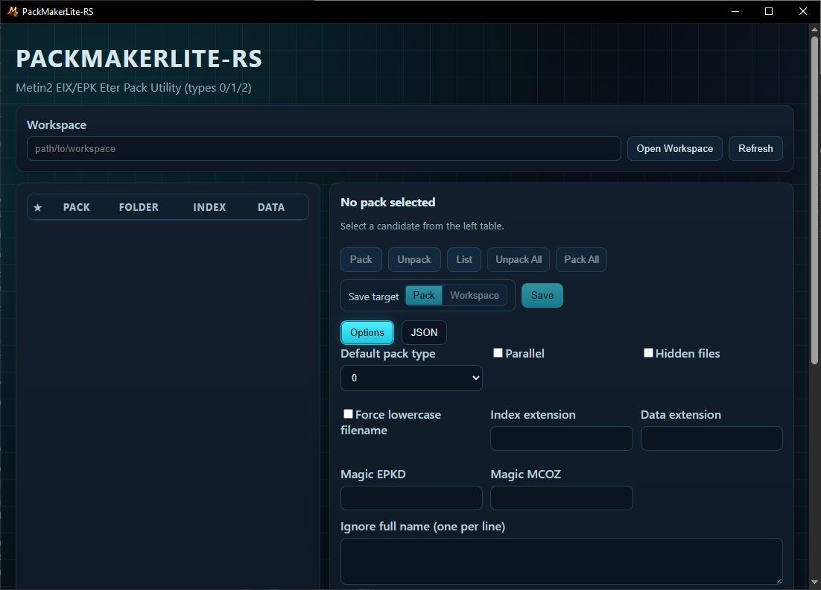Switch to the JSON tab

(x=424, y=332)
